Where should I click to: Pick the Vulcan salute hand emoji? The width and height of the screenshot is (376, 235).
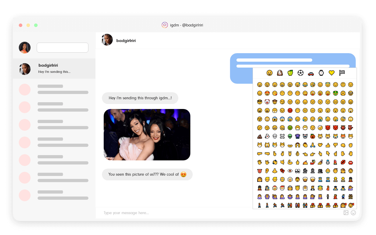267,162
